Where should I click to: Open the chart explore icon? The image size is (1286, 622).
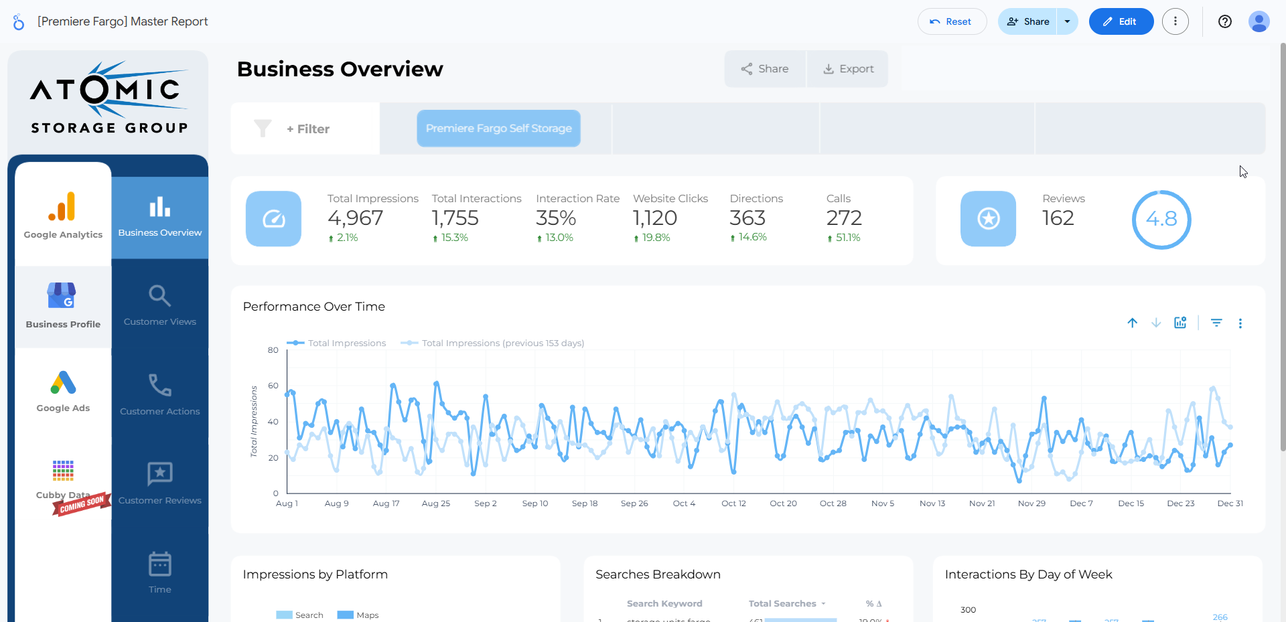point(1180,323)
